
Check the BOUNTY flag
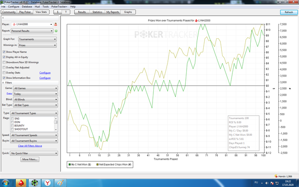click(x=12, y=126)
